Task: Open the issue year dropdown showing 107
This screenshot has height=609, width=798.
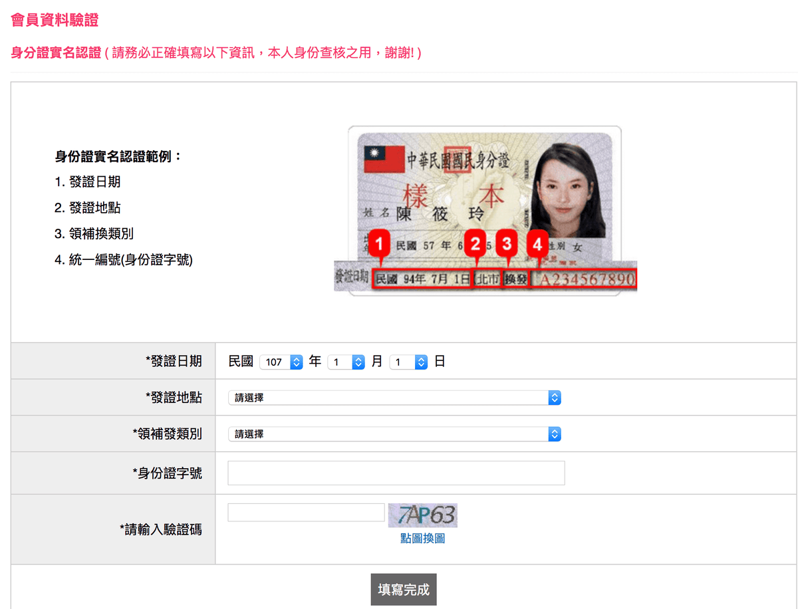Action: tap(281, 362)
